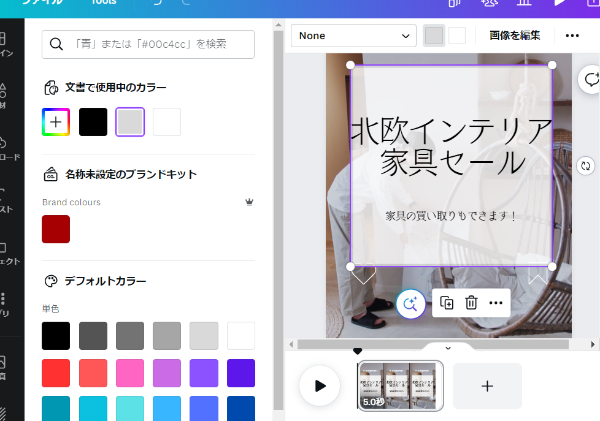Viewport: 600px width, 421px height.
Task: Choose default violet color
Action: pos(204,373)
